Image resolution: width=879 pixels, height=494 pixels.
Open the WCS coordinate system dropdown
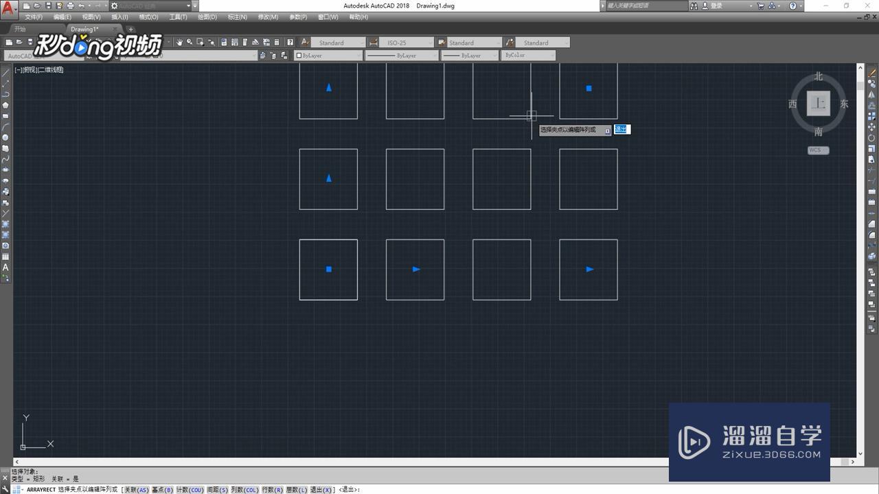point(818,150)
